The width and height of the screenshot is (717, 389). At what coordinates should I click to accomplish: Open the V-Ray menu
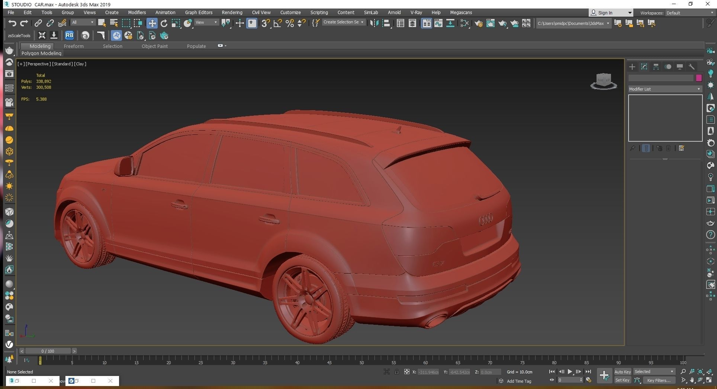416,12
